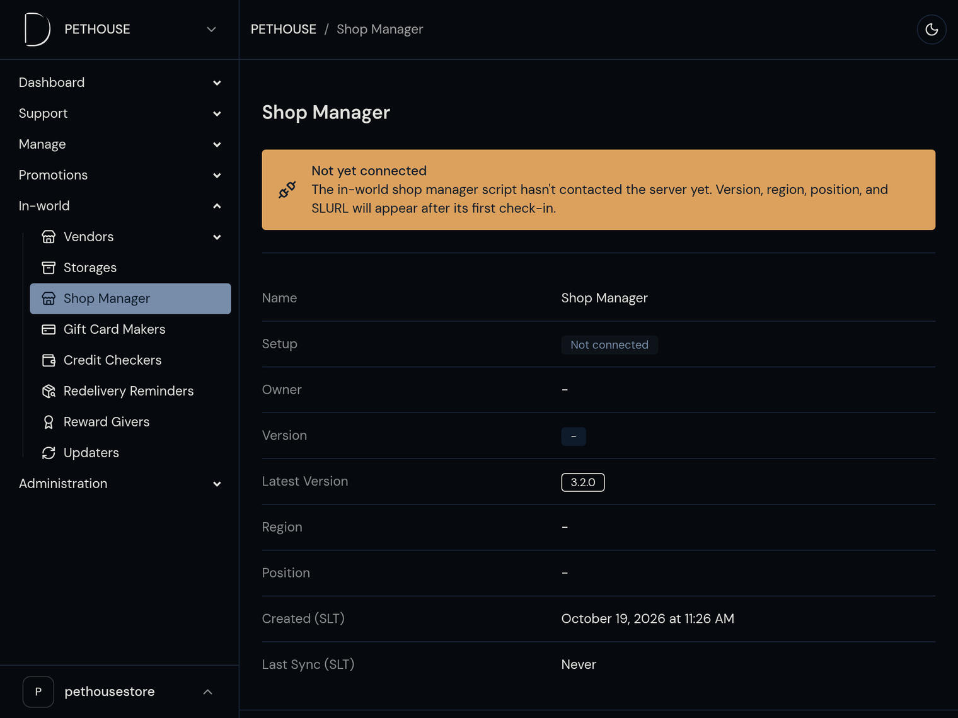The image size is (958, 718).
Task: Expand the Support section chevron
Action: coord(217,114)
